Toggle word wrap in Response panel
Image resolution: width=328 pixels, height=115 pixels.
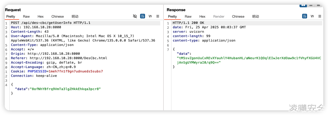pyautogui.click(x=304, y=16)
